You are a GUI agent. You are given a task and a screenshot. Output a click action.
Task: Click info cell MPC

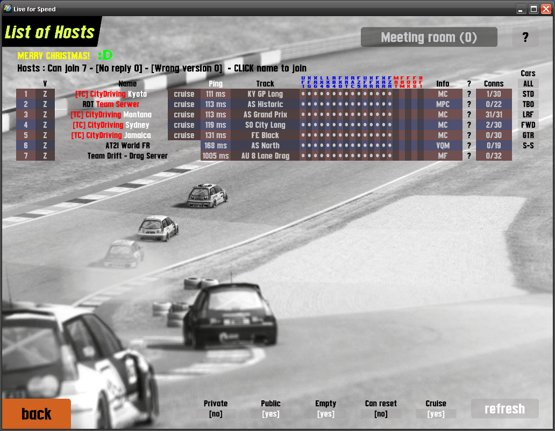[x=443, y=104]
